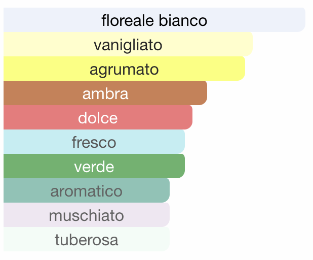Select the vanigliato accord bar
The width and height of the screenshot is (313, 260).
click(x=128, y=44)
